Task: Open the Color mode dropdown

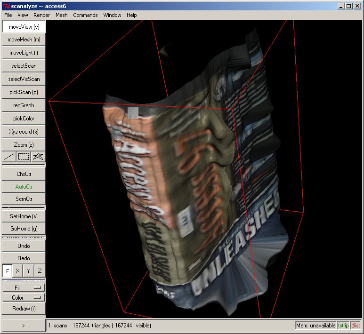Action: point(24,298)
